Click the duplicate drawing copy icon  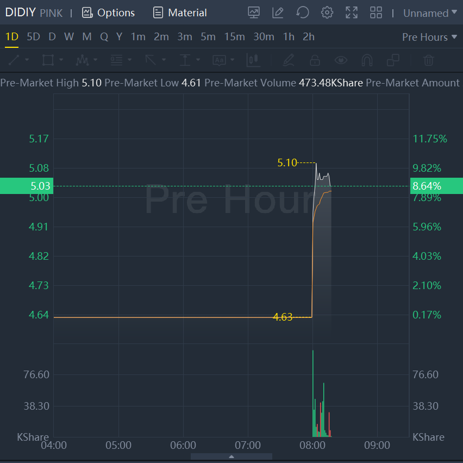pos(393,60)
